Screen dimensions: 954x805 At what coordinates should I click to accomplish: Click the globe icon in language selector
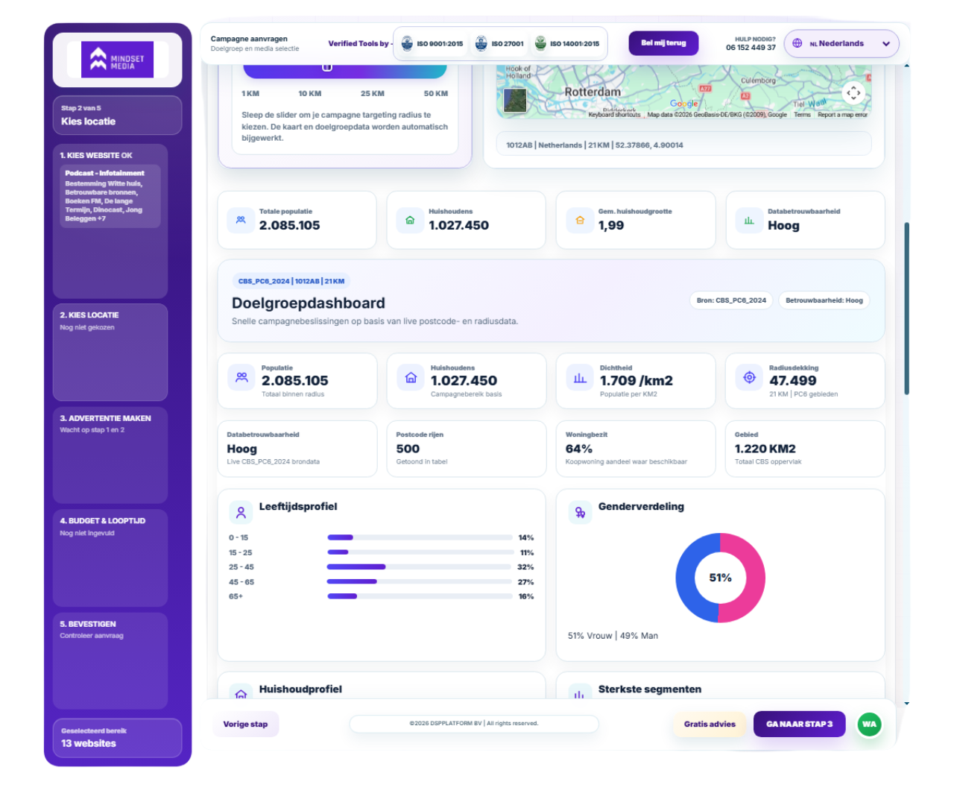(797, 43)
